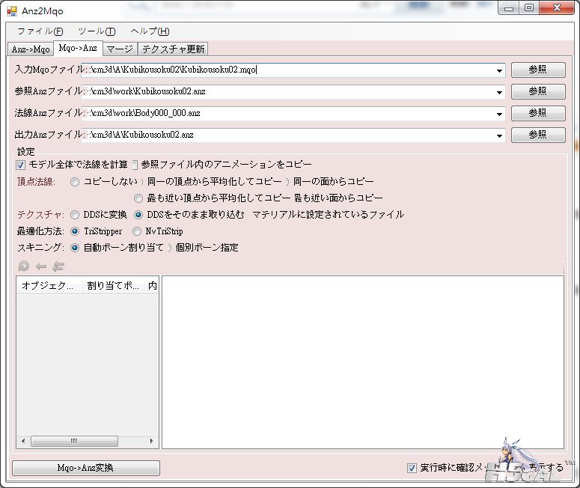Switch to the テクスチャ更新 tab
The width and height of the screenshot is (580, 488).
(174, 49)
